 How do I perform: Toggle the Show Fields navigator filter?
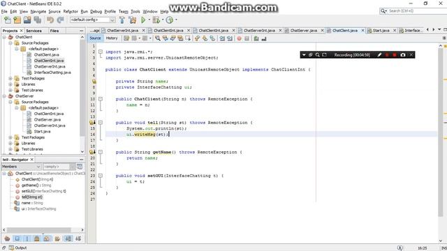point(17,238)
